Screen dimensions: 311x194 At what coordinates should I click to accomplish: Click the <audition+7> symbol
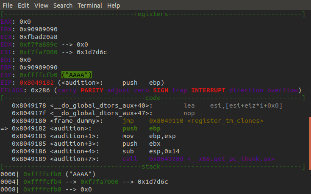(73, 159)
